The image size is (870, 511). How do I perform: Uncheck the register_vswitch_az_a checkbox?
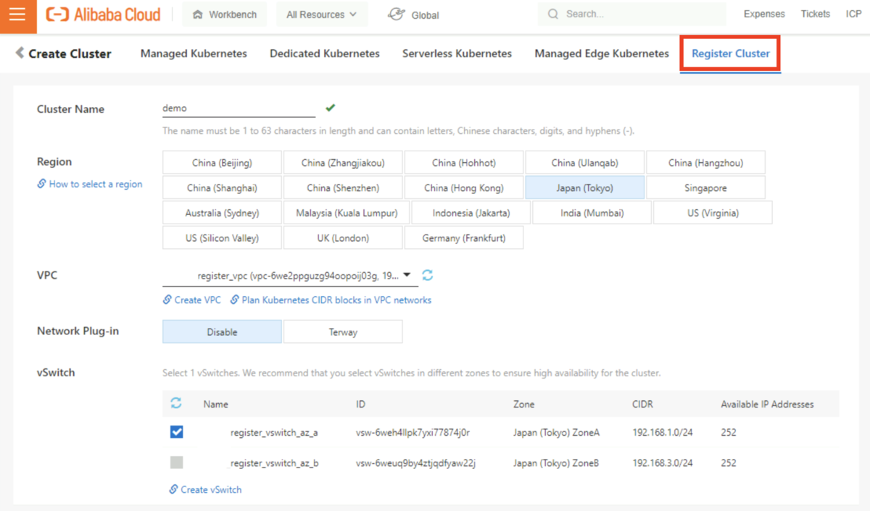point(177,432)
